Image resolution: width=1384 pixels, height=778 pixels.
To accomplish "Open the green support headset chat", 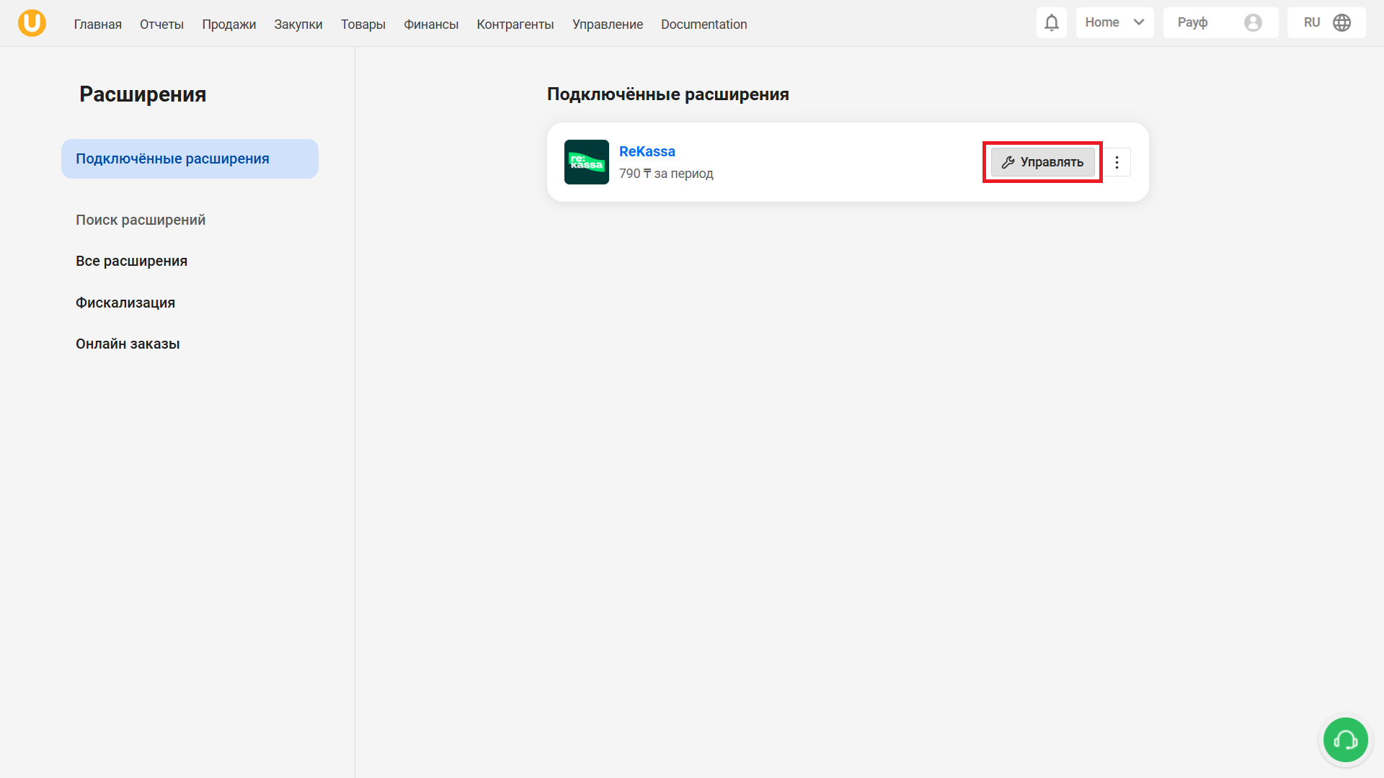I will pos(1345,740).
